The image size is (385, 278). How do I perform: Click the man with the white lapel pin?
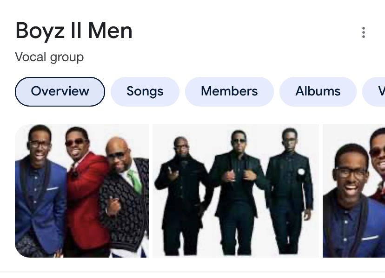point(290,191)
